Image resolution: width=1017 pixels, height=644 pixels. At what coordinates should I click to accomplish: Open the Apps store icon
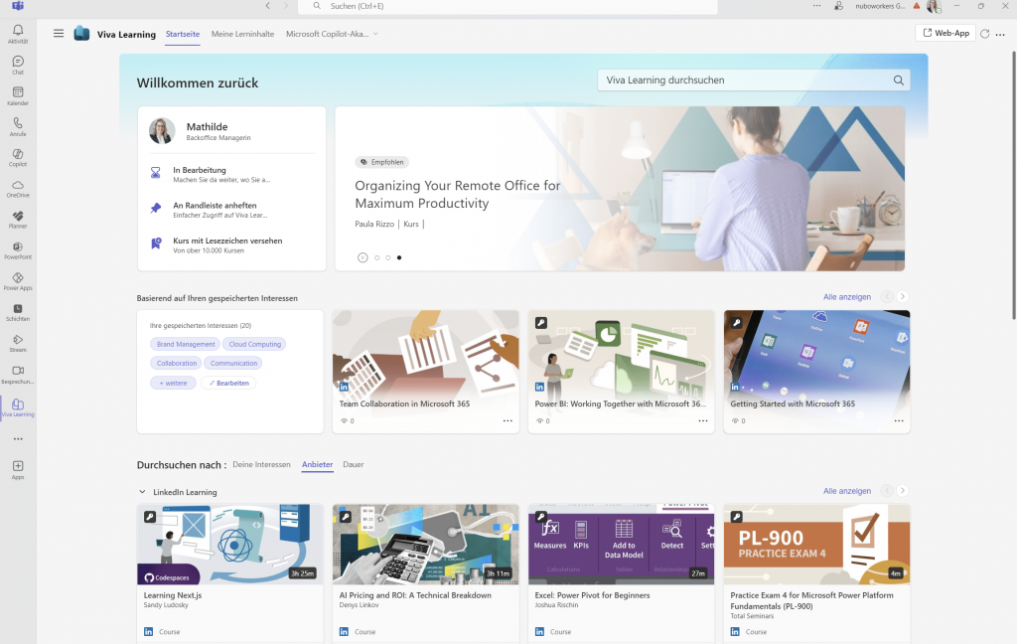click(18, 469)
